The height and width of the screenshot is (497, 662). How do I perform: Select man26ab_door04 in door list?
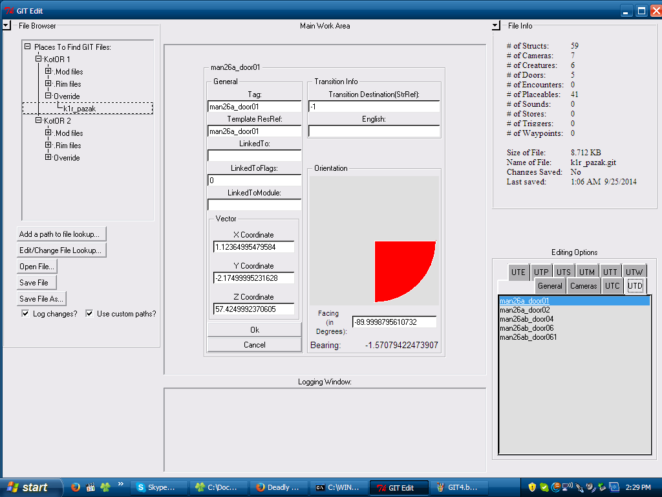[574, 319]
